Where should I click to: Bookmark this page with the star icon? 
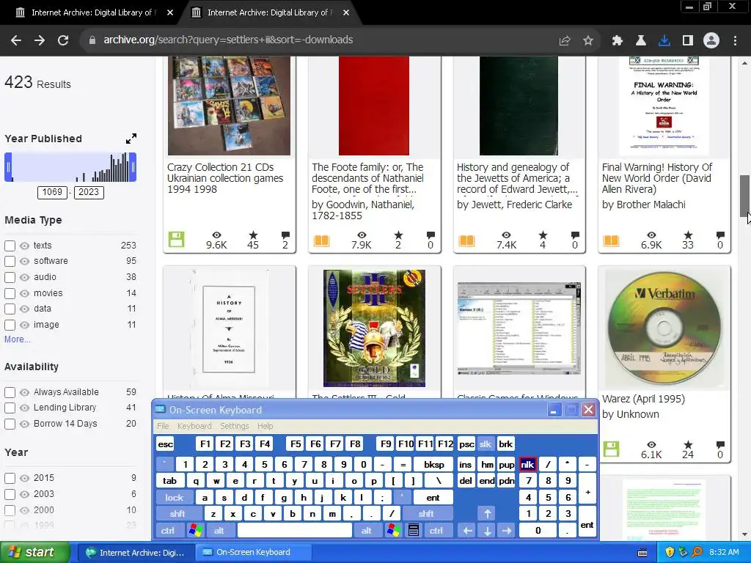[588, 41]
